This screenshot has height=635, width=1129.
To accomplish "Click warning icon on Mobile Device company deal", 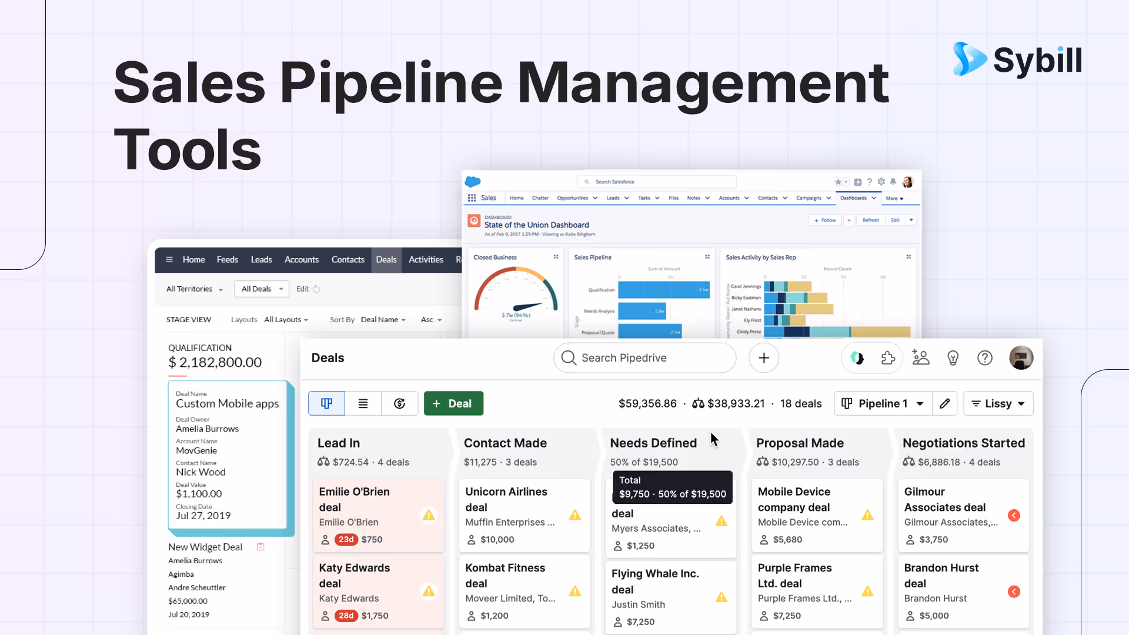I will click(867, 515).
